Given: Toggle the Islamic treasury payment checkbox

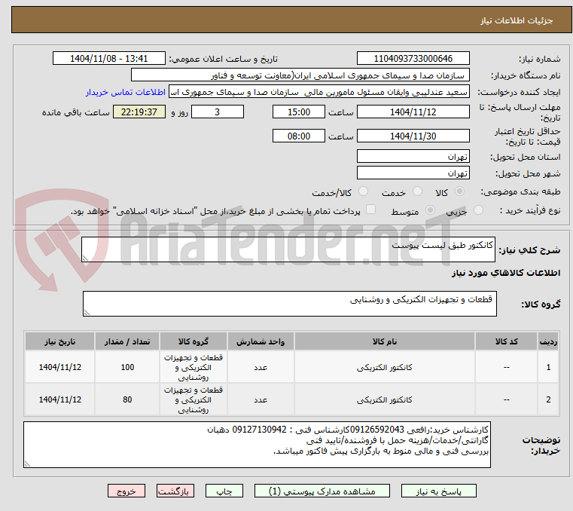Looking at the screenshot, I should [370, 210].
